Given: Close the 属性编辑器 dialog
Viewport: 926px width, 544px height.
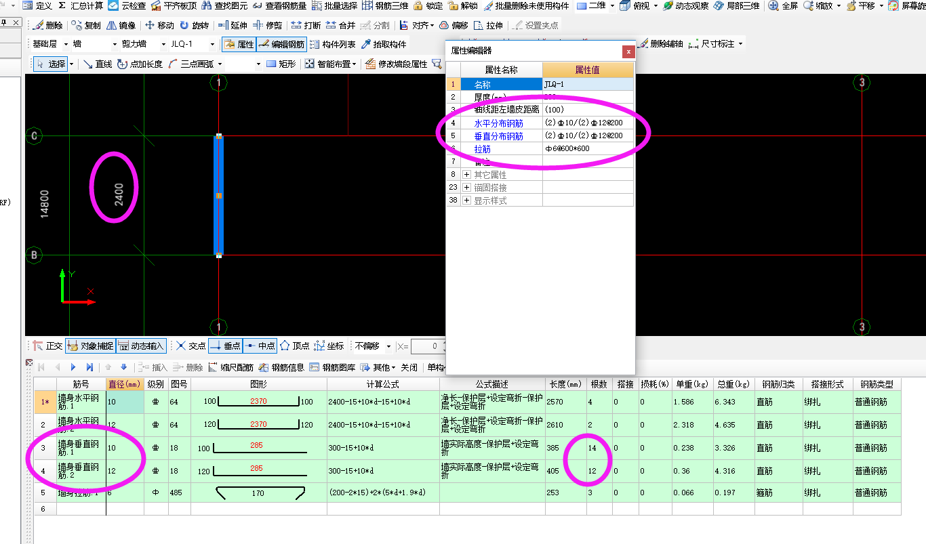Looking at the screenshot, I should click(x=628, y=51).
